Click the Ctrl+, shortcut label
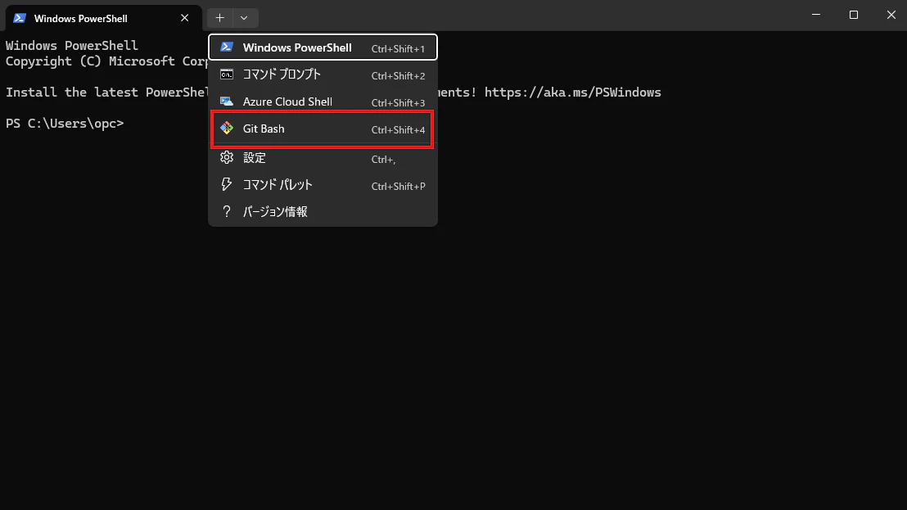The height and width of the screenshot is (510, 907). point(383,160)
